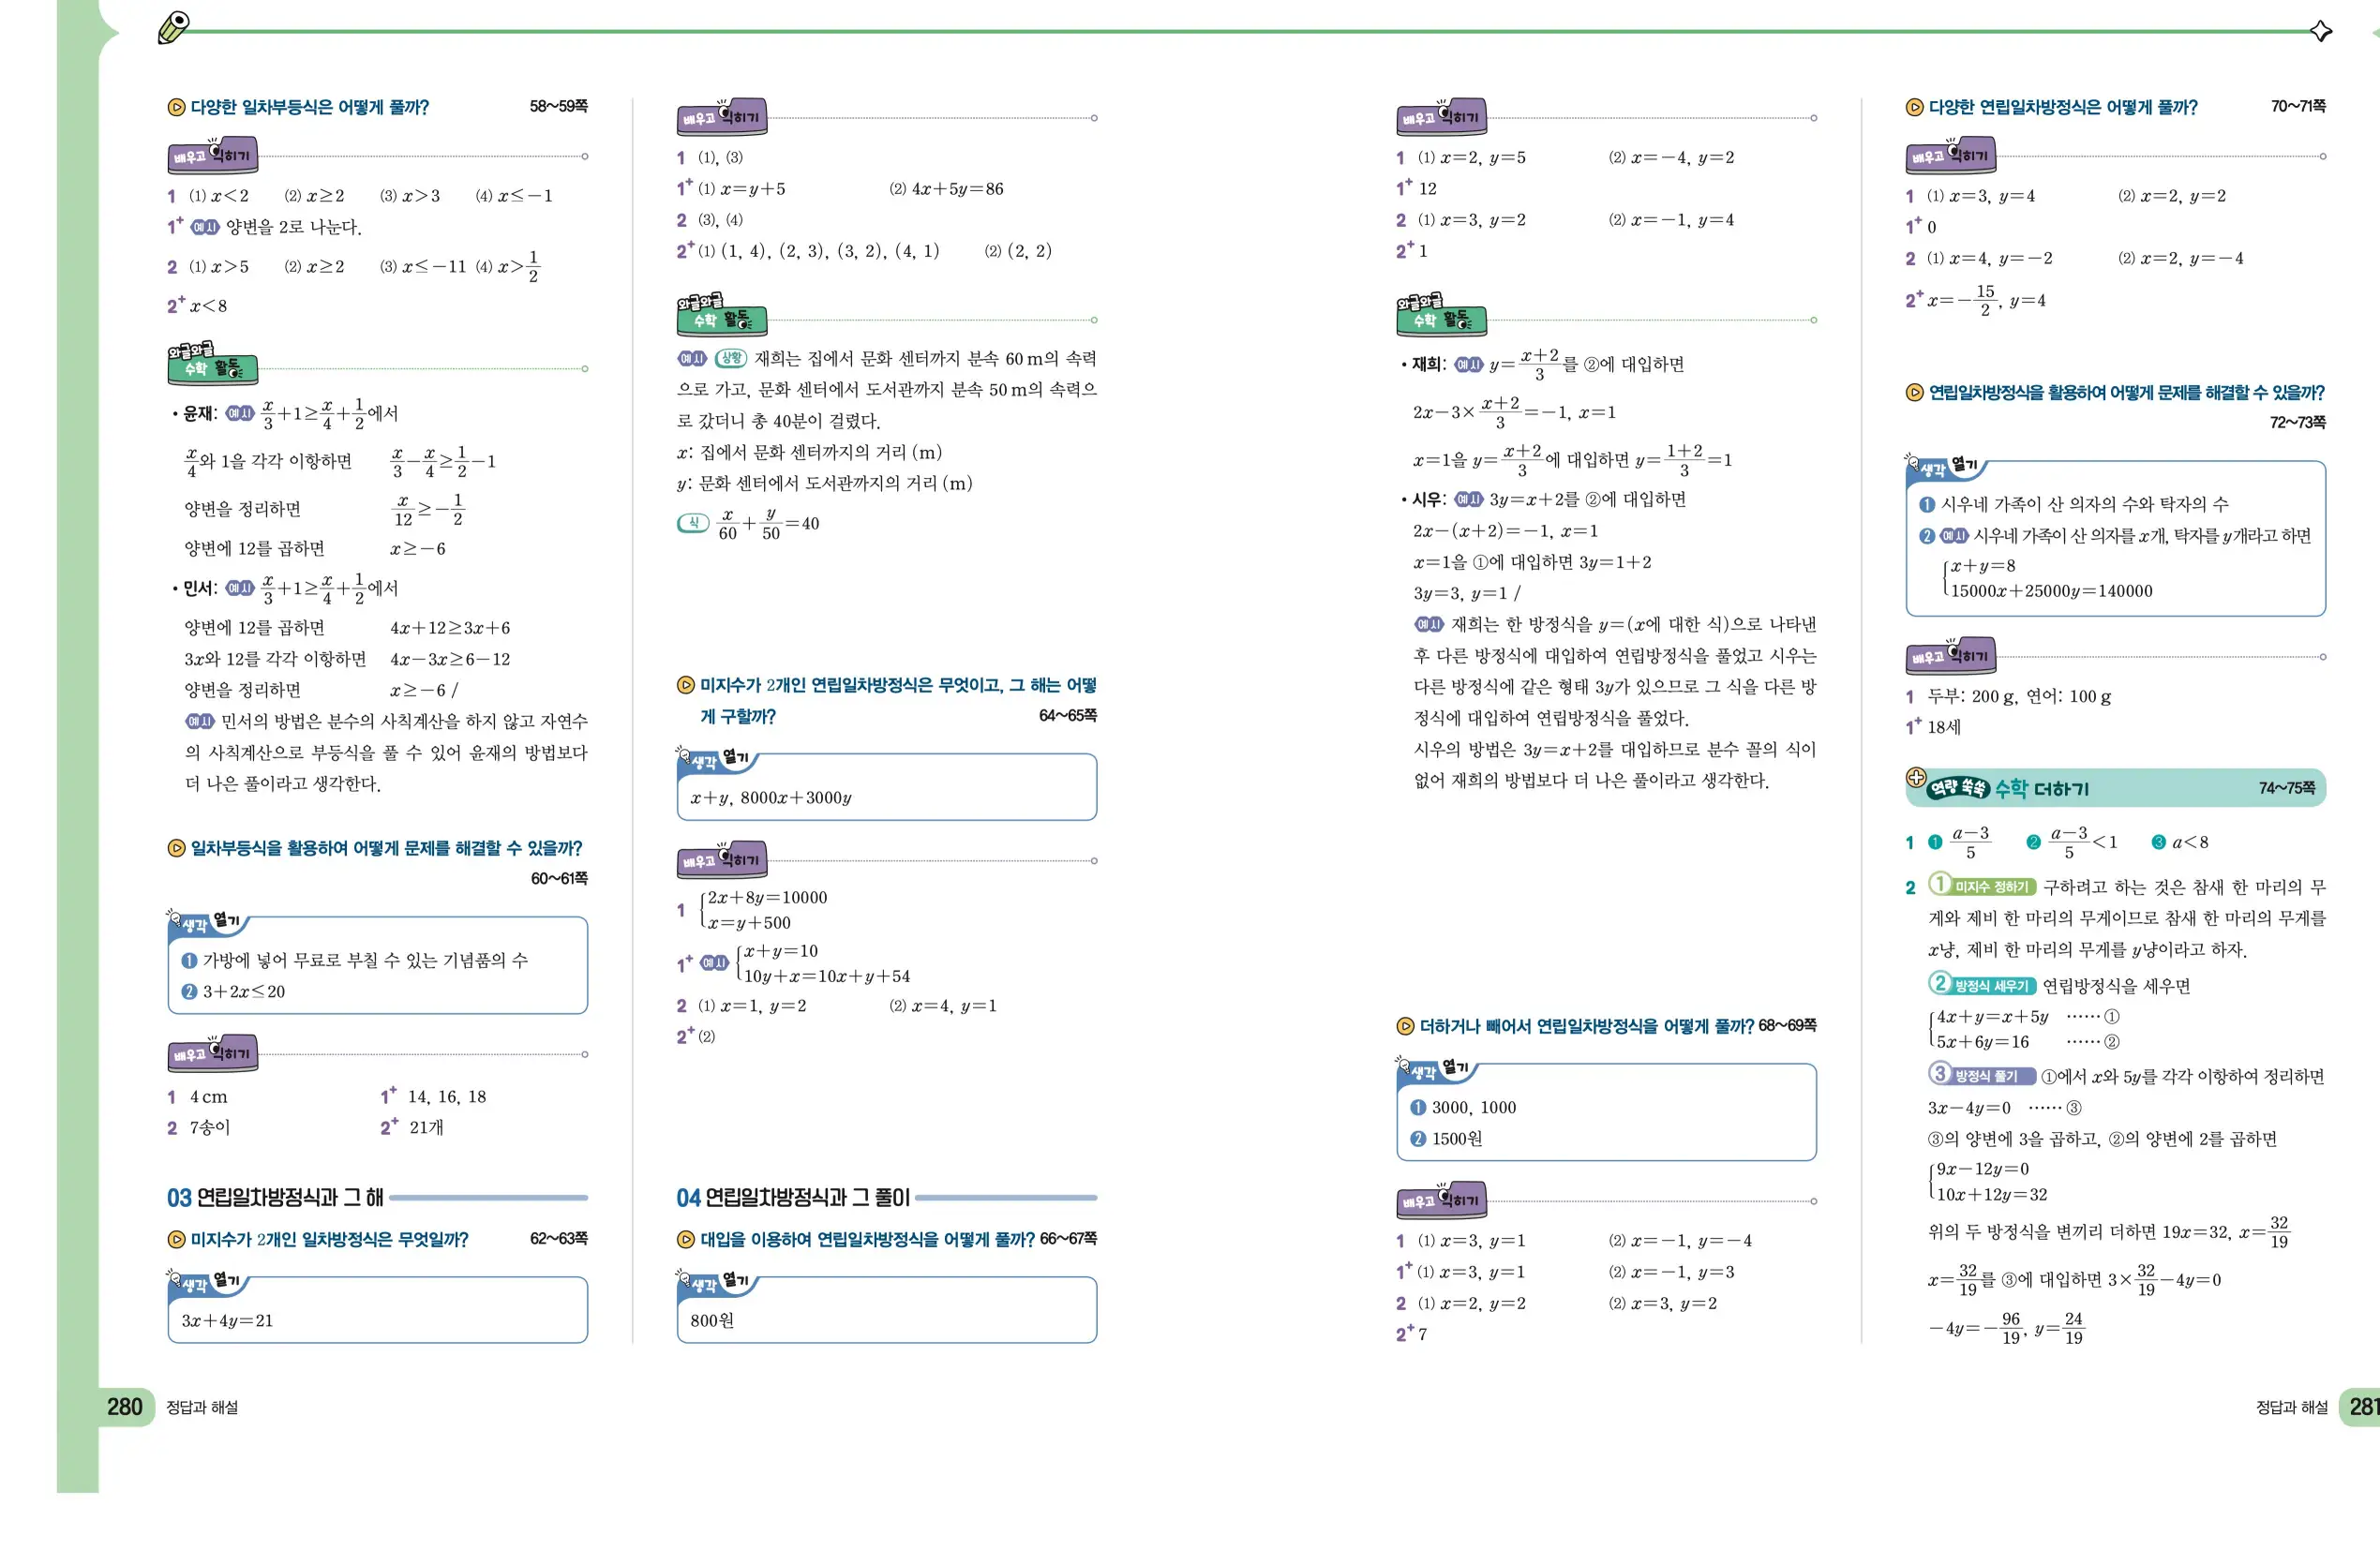Click the green 수학 활동 badge with eye character
Screen dimensions: 2380x1550
coord(213,368)
